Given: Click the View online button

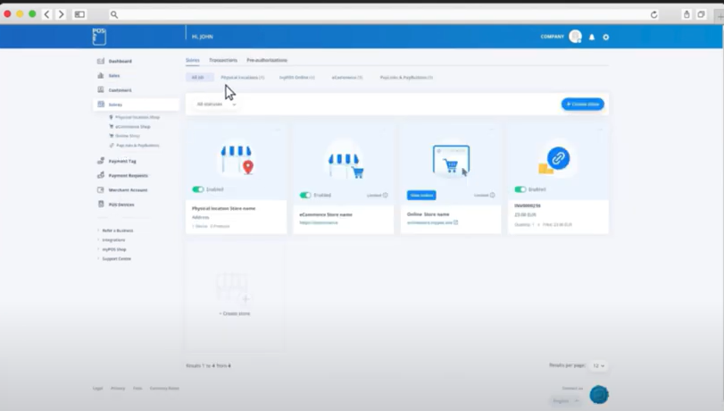Looking at the screenshot, I should click(x=421, y=195).
